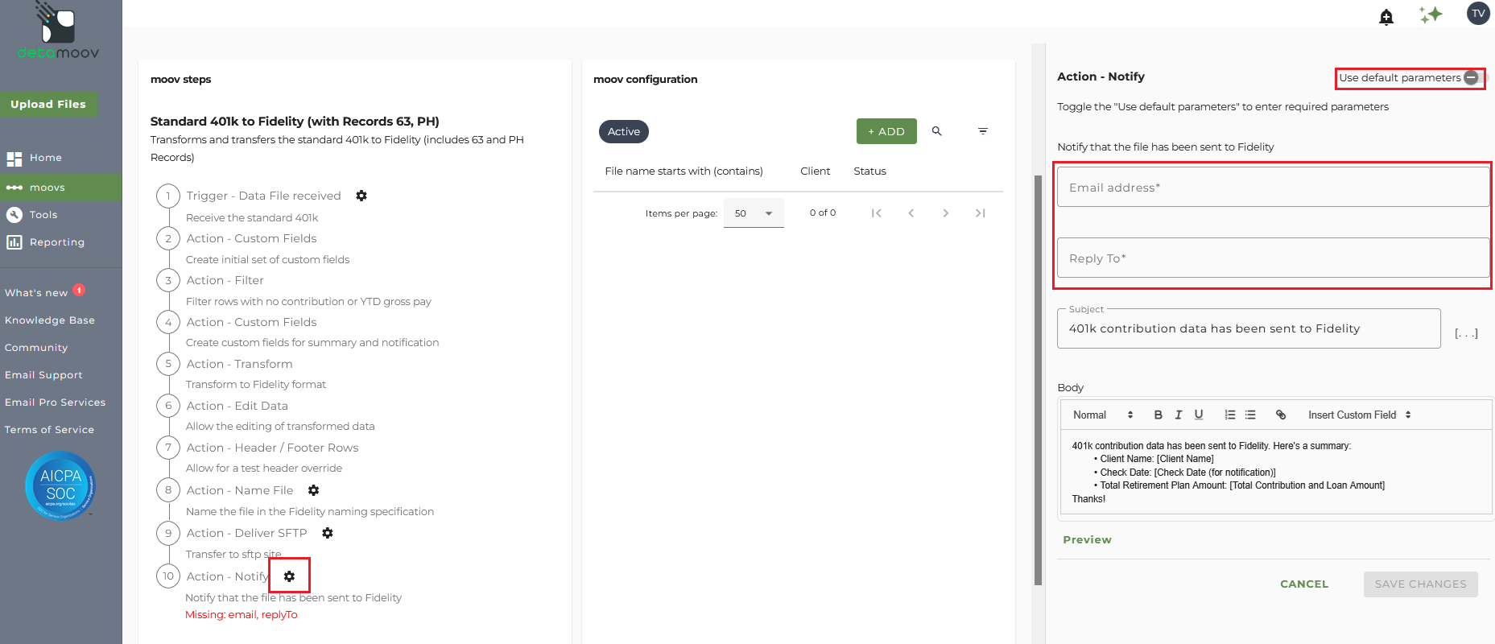Go to next page of configurations
The image size is (1495, 644).
[x=946, y=213]
